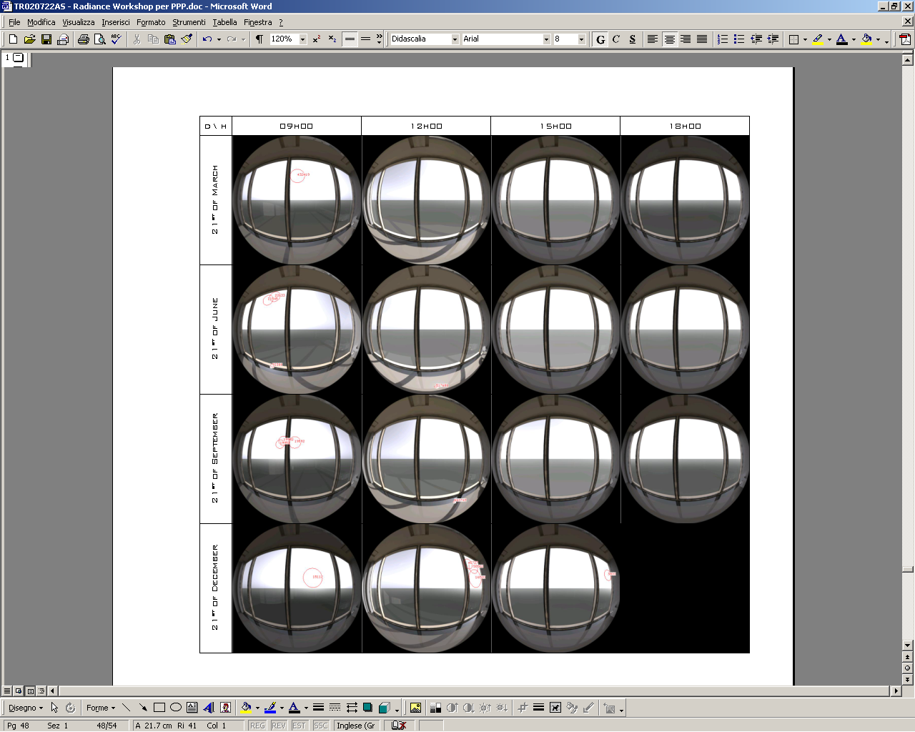Open the Tabella menu
This screenshot has width=915, height=732.
click(x=224, y=22)
